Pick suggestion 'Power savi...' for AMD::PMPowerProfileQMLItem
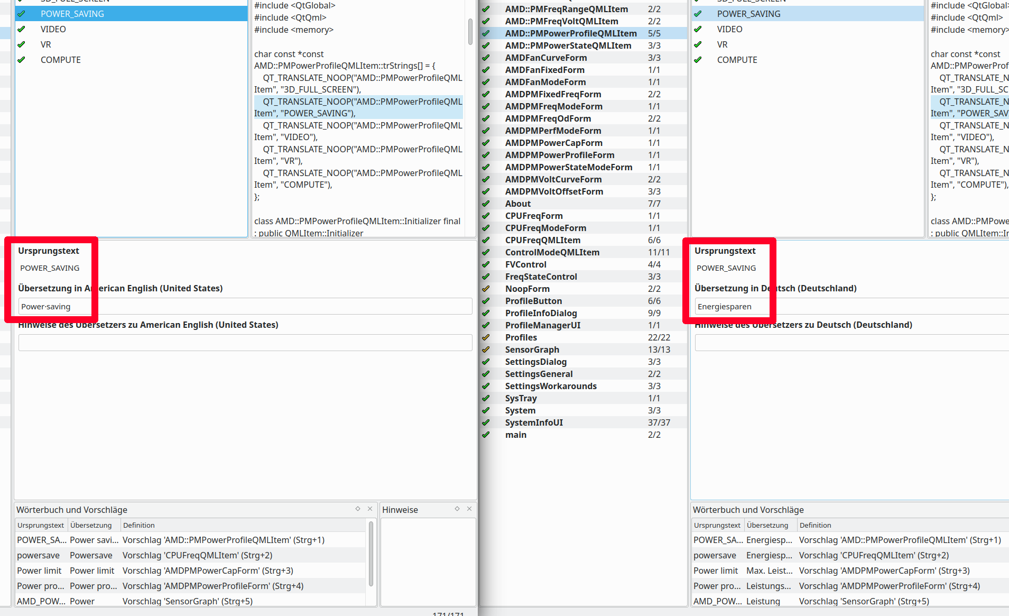This screenshot has width=1009, height=616. click(x=190, y=540)
